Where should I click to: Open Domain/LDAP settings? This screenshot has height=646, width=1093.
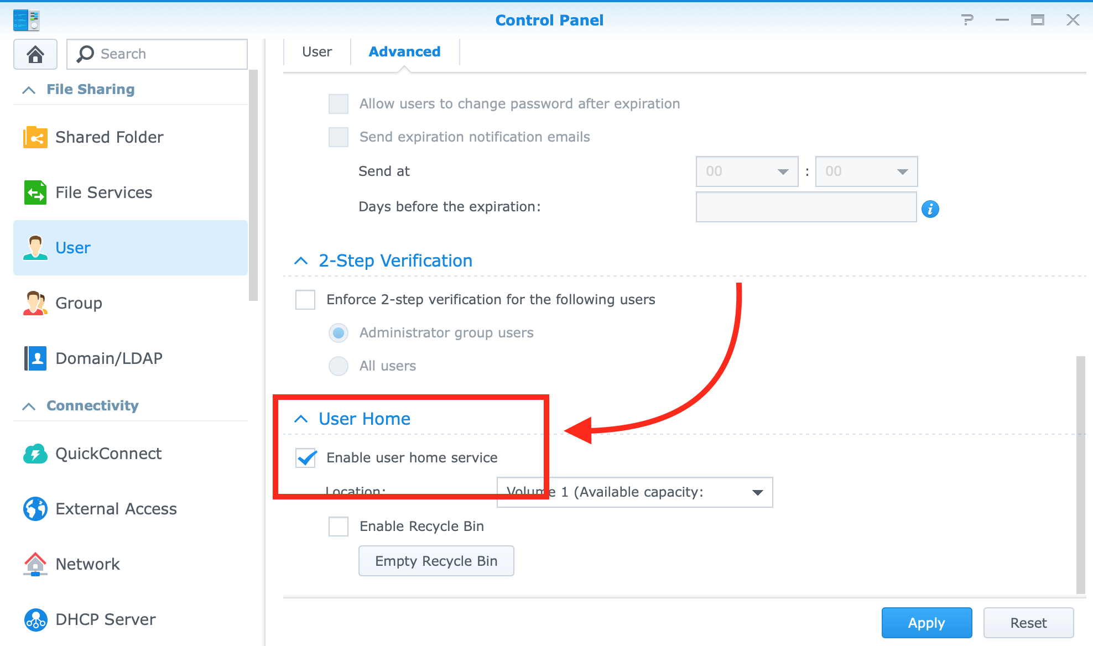108,358
